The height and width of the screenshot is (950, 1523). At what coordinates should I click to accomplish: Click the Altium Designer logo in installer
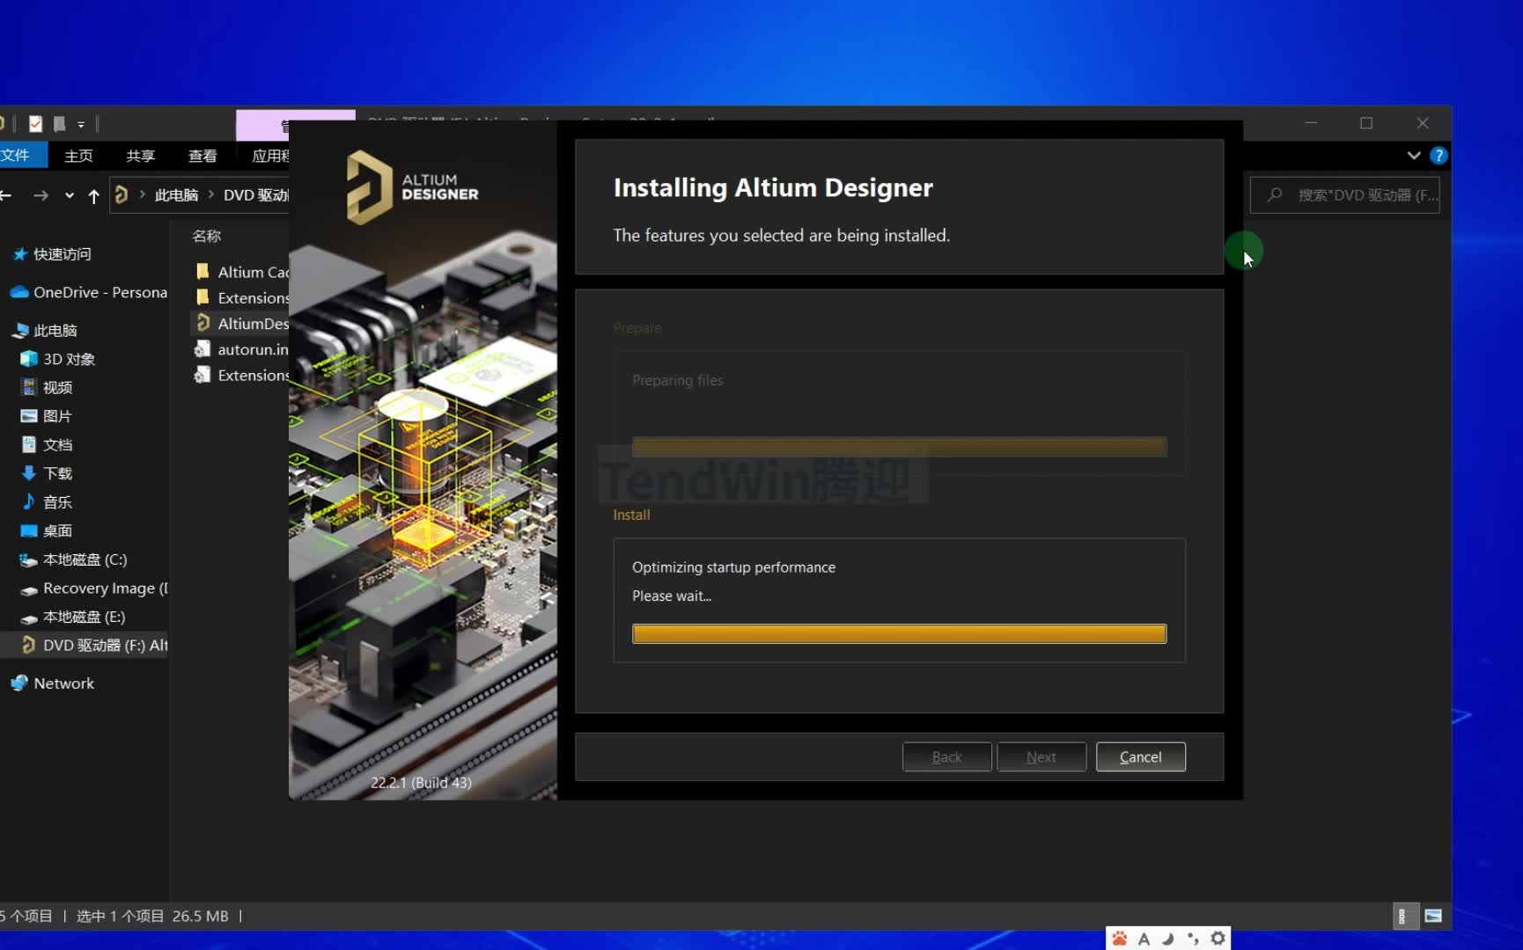click(x=412, y=187)
